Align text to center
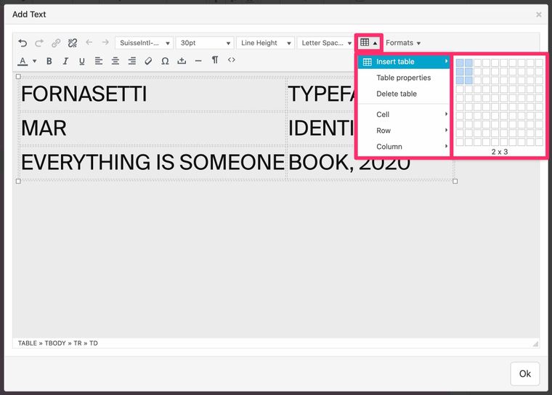552x395 pixels. 115,61
